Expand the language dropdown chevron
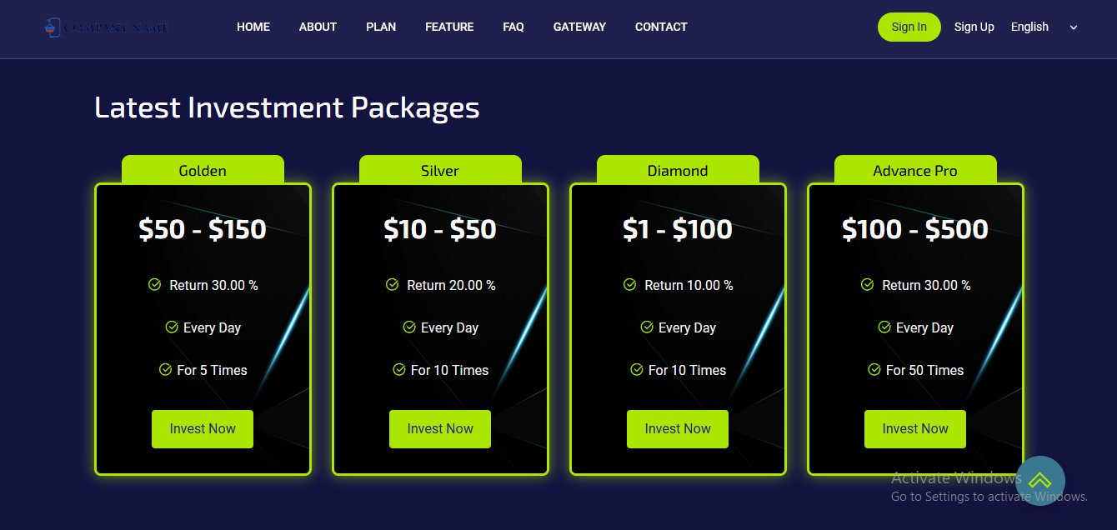The height and width of the screenshot is (530, 1117). coord(1074,27)
